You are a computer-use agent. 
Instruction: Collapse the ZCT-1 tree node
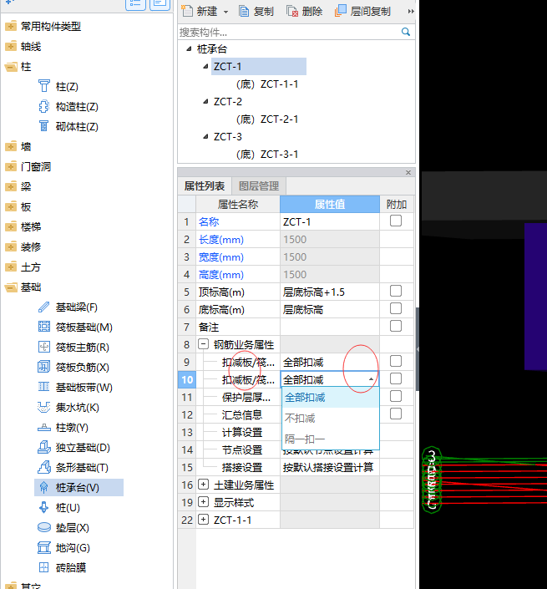pyautogui.click(x=205, y=66)
